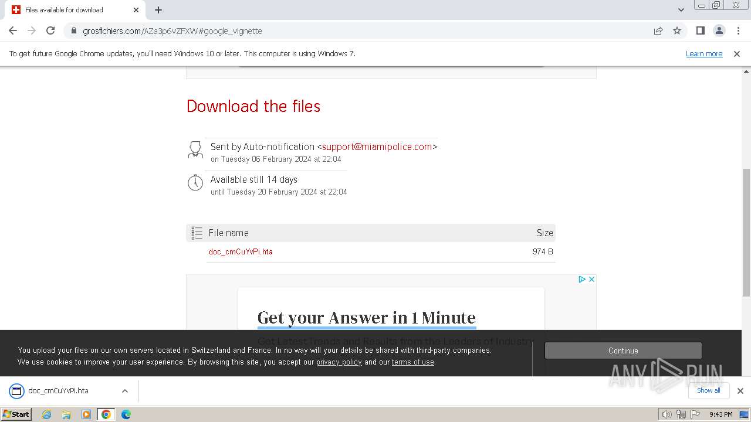
Task: Open the Learn more link
Action: point(704,53)
